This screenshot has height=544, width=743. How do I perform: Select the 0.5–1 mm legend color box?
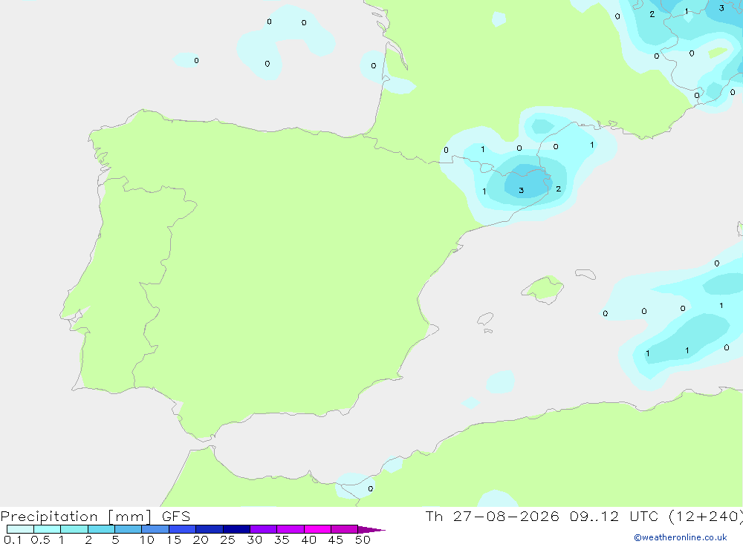click(x=48, y=529)
